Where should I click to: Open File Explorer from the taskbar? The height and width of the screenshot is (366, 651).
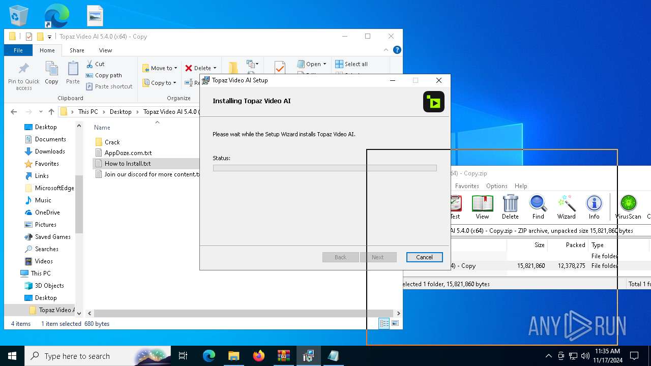click(234, 356)
